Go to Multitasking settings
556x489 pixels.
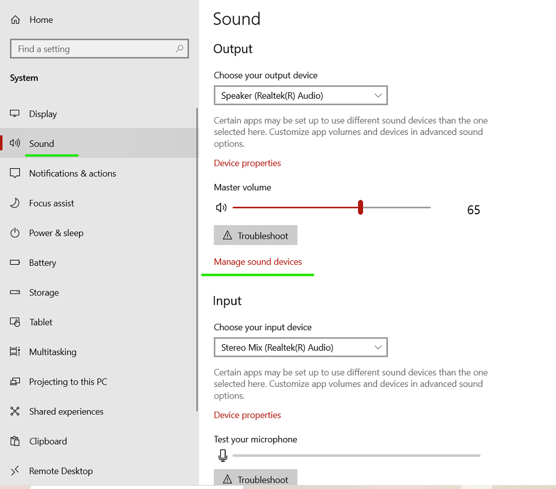coord(53,352)
